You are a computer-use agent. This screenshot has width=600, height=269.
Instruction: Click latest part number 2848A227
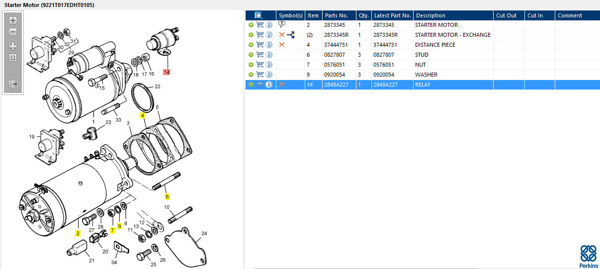[386, 85]
